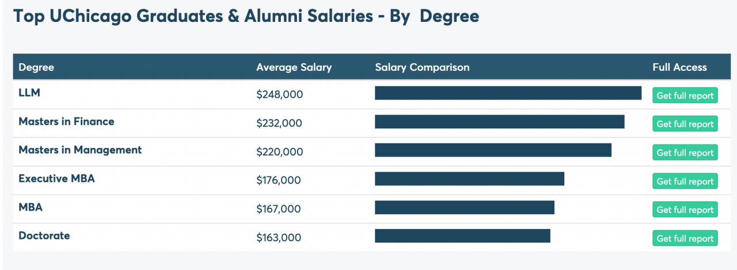
Task: Open Masters in Management degree entry
Action: point(80,150)
